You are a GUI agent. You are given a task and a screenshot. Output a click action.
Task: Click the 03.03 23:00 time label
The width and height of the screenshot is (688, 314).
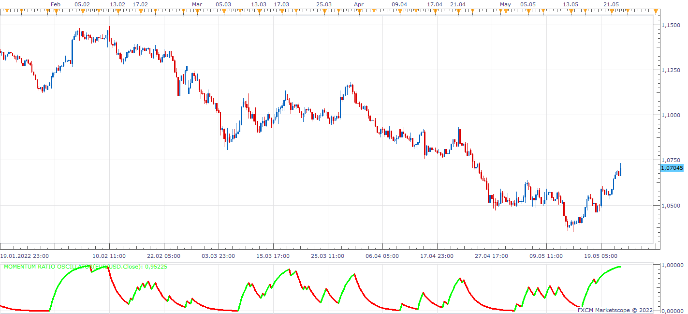point(219,256)
